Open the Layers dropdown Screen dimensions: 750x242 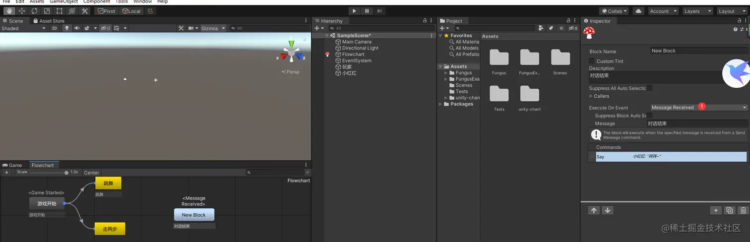click(x=697, y=11)
